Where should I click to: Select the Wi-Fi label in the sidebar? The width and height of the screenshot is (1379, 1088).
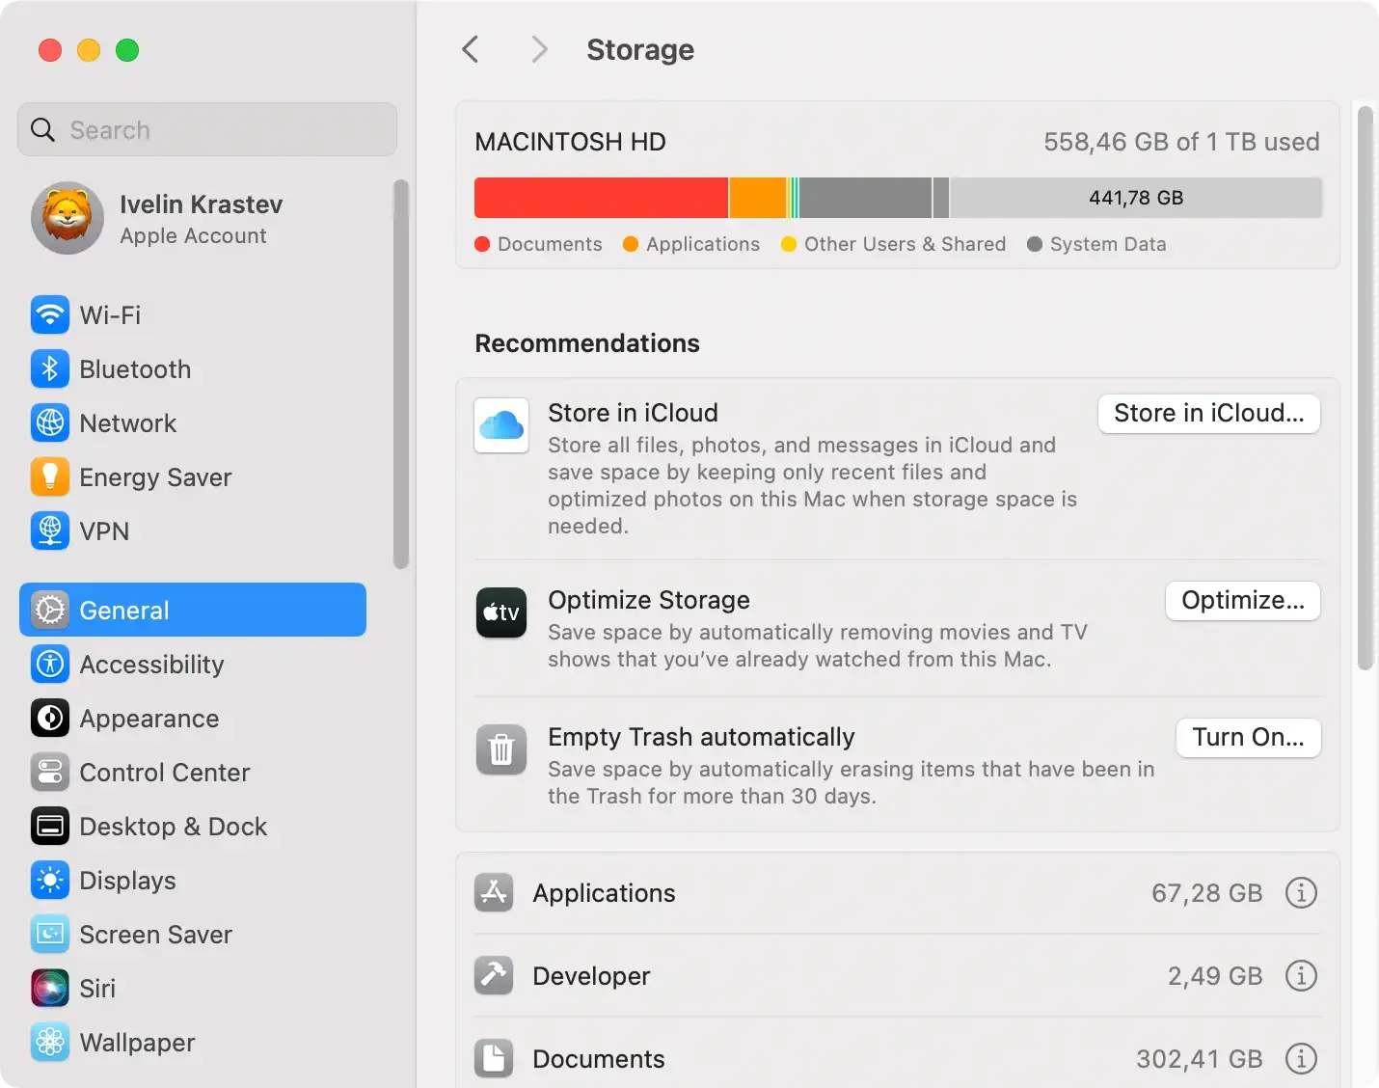pyautogui.click(x=110, y=314)
